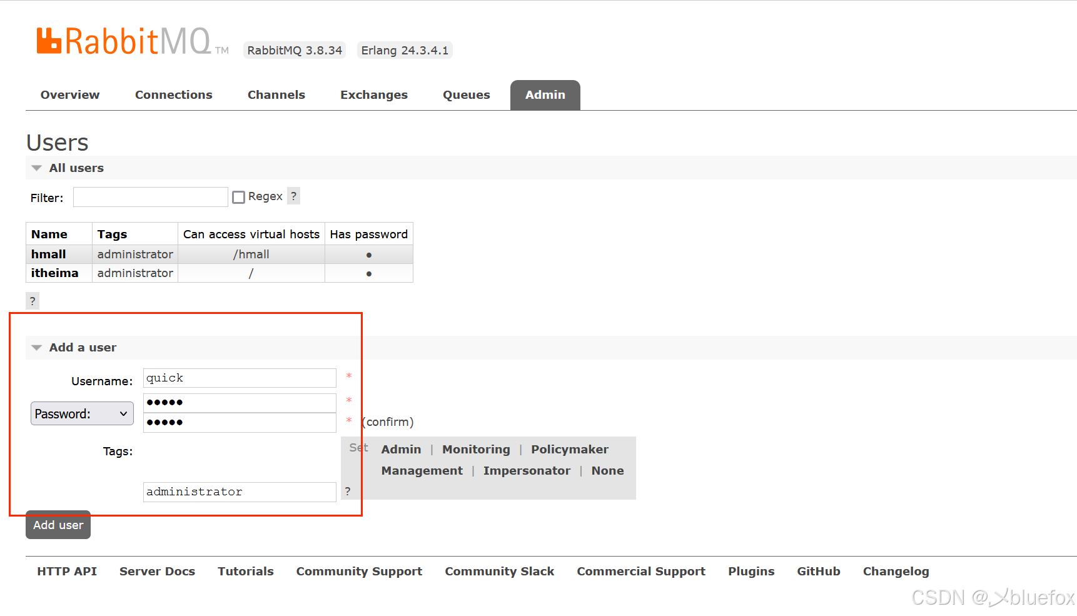Open the Password type dropdown

click(82, 413)
